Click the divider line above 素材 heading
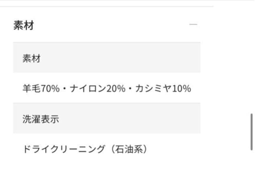This screenshot has height=176, width=255. pos(106,6)
